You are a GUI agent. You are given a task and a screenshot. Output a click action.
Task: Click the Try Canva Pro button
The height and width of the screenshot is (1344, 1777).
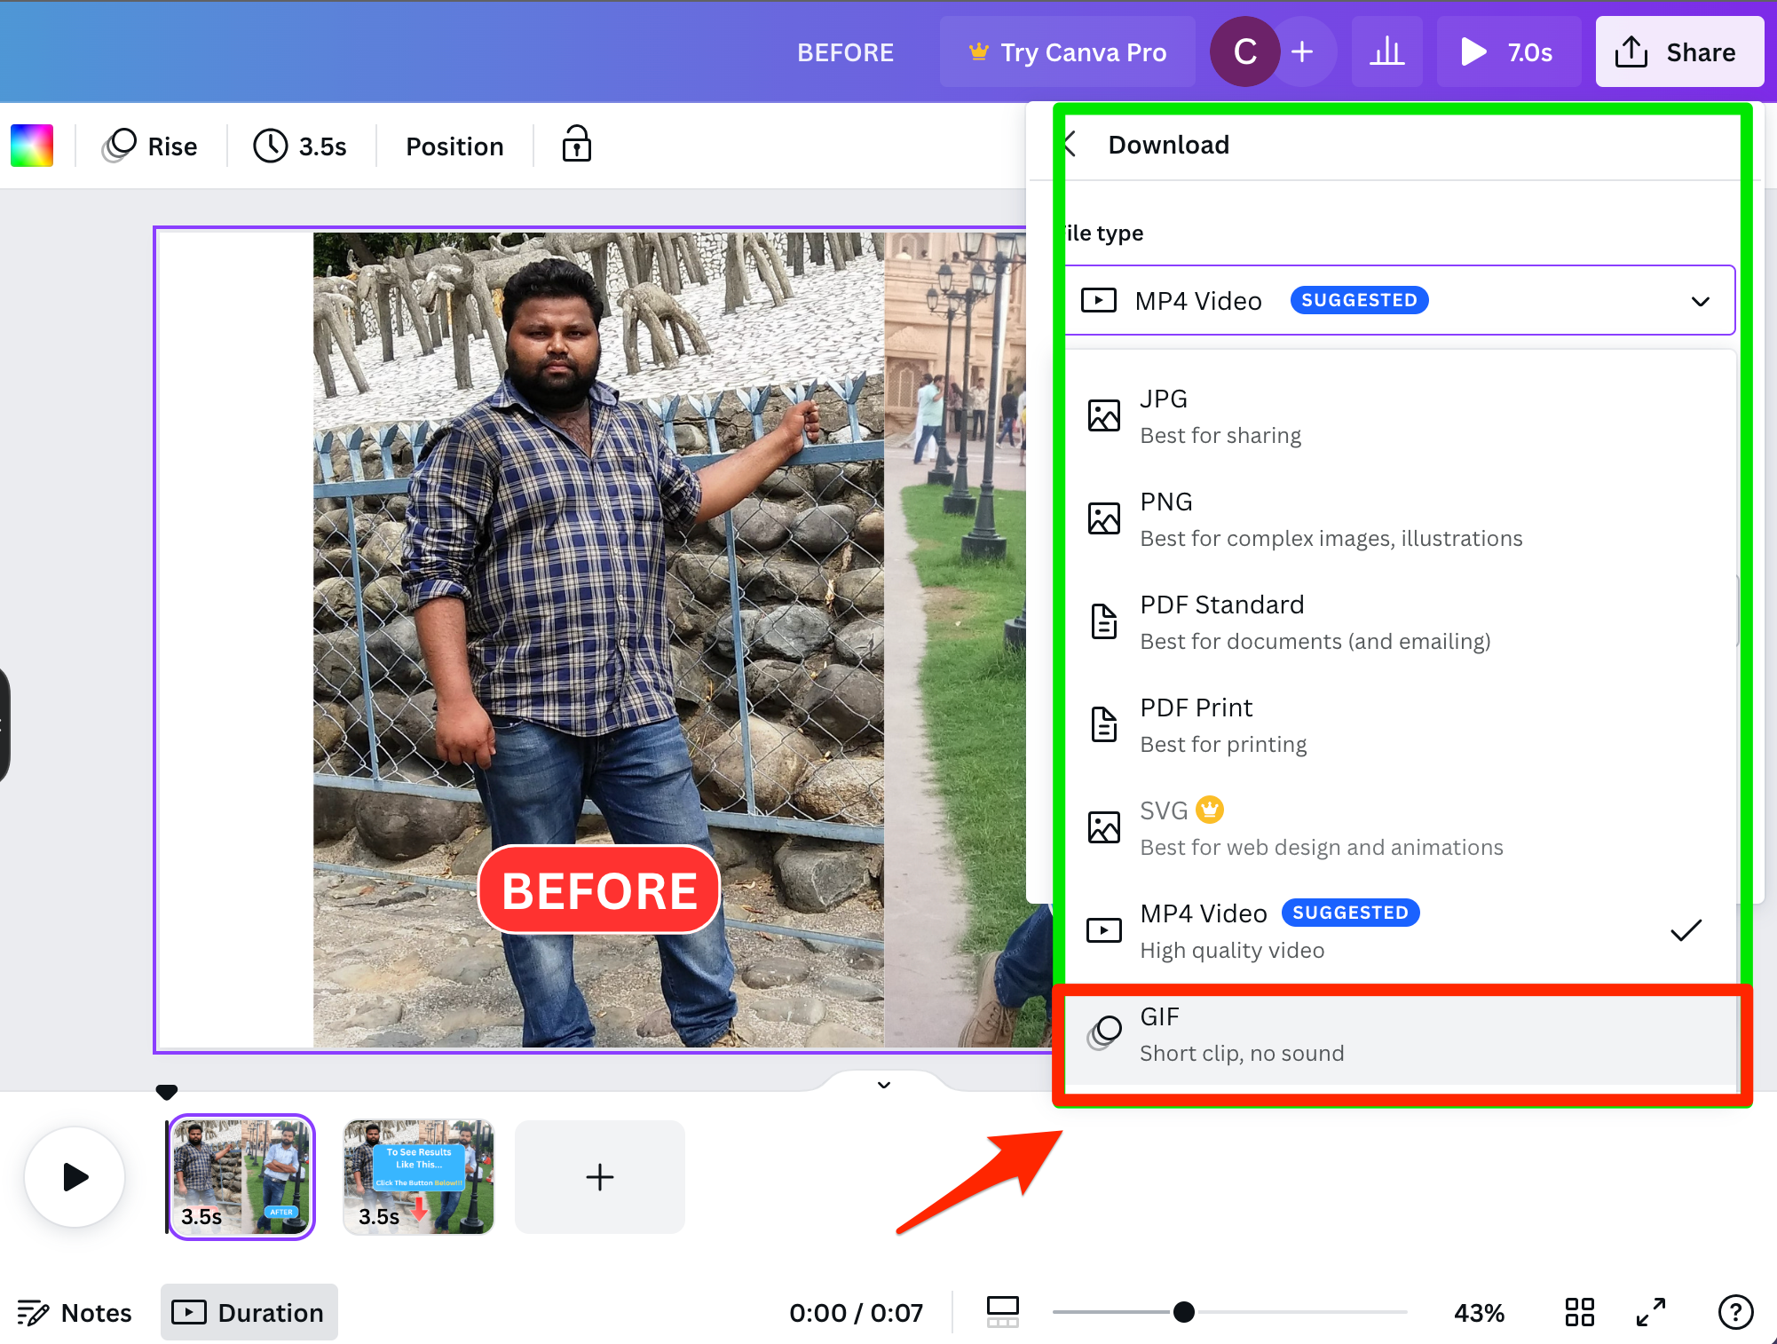point(1067,51)
